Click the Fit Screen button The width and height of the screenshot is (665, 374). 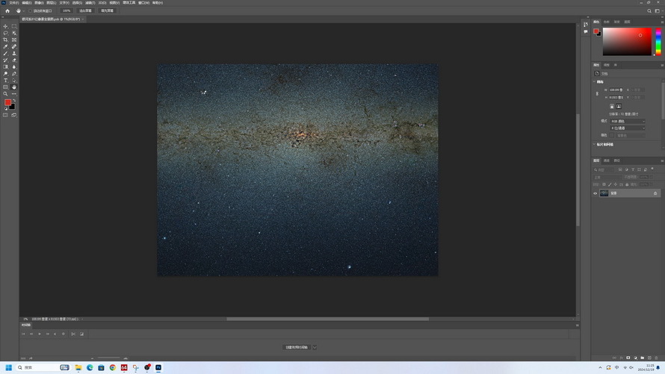87,11
